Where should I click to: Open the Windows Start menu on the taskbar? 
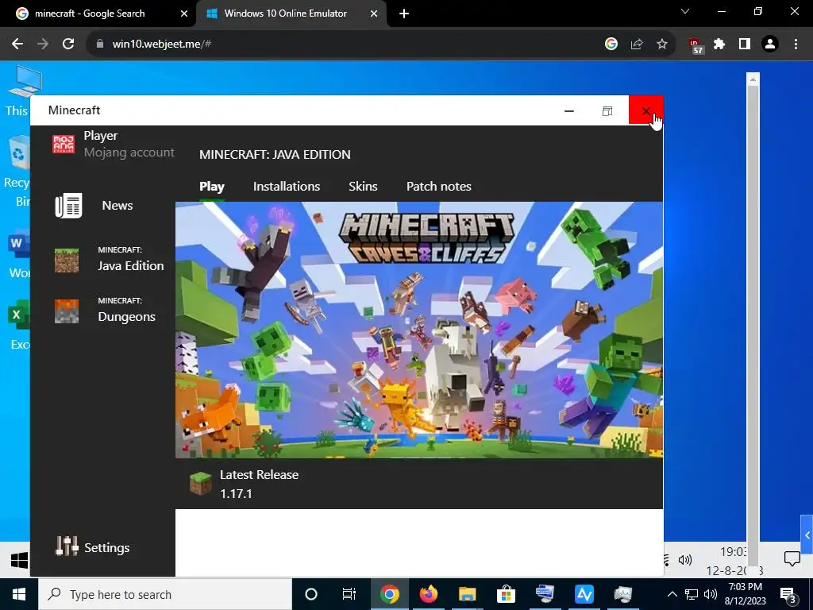click(19, 594)
